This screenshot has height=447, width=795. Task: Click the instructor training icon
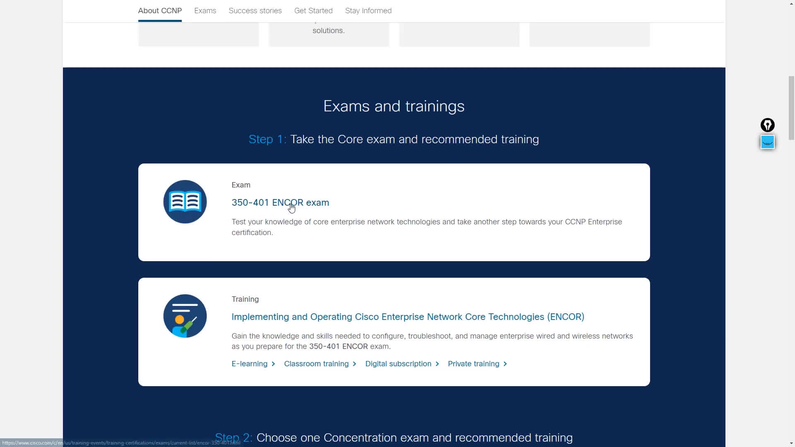tap(185, 316)
